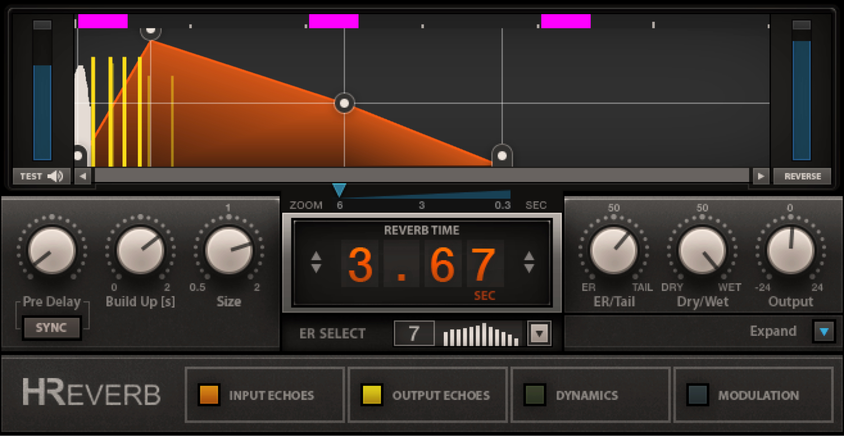Open the INPUT ECHOES tab

[265, 395]
